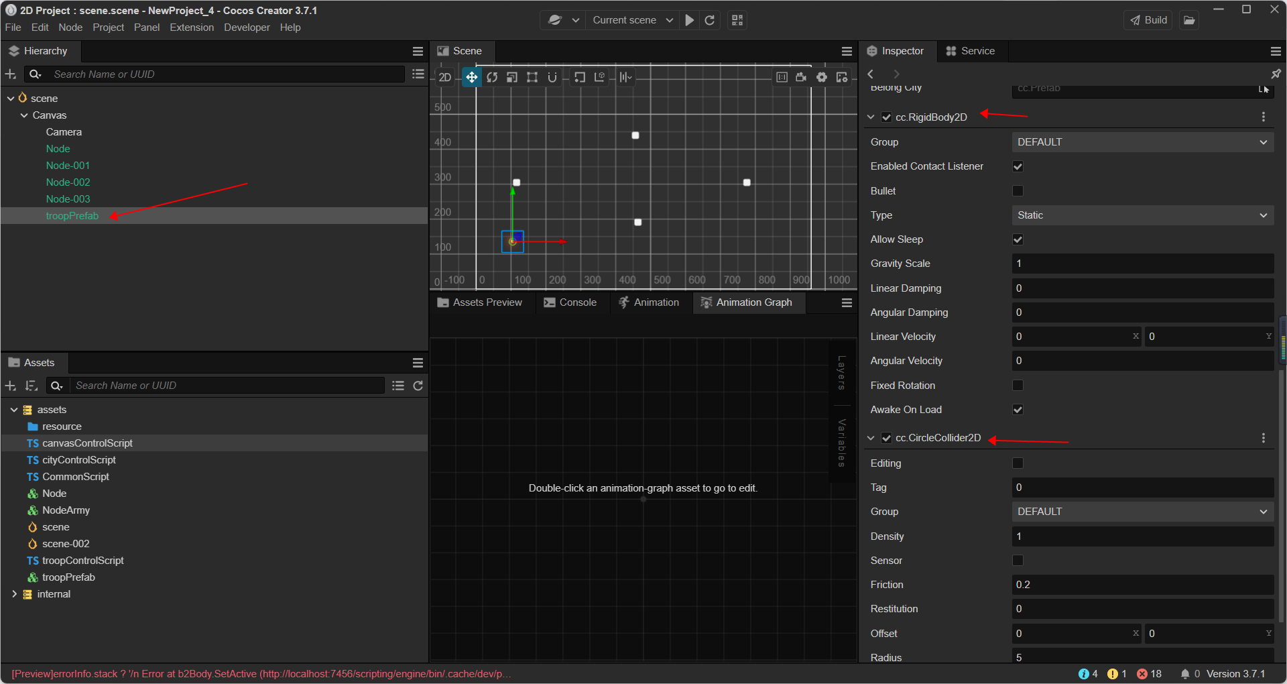Enable the Bullet checkbox
Viewport: 1287px width, 684px height.
pyautogui.click(x=1018, y=191)
